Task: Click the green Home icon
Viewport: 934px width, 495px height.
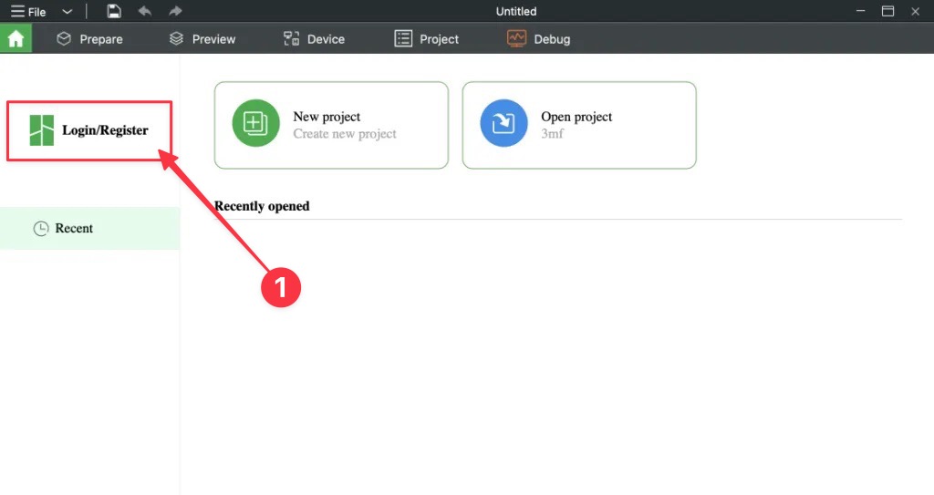Action: (x=16, y=39)
